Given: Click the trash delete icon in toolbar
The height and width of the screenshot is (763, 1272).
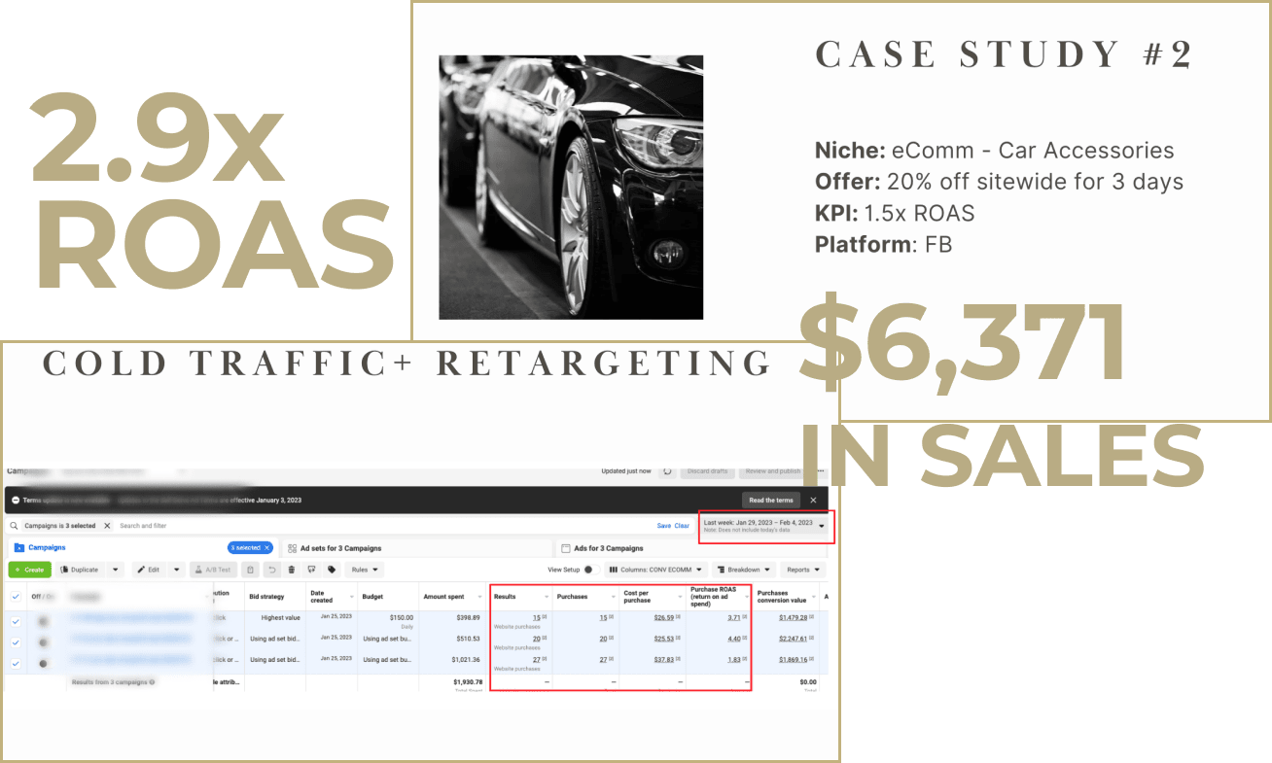Looking at the screenshot, I should coord(292,570).
